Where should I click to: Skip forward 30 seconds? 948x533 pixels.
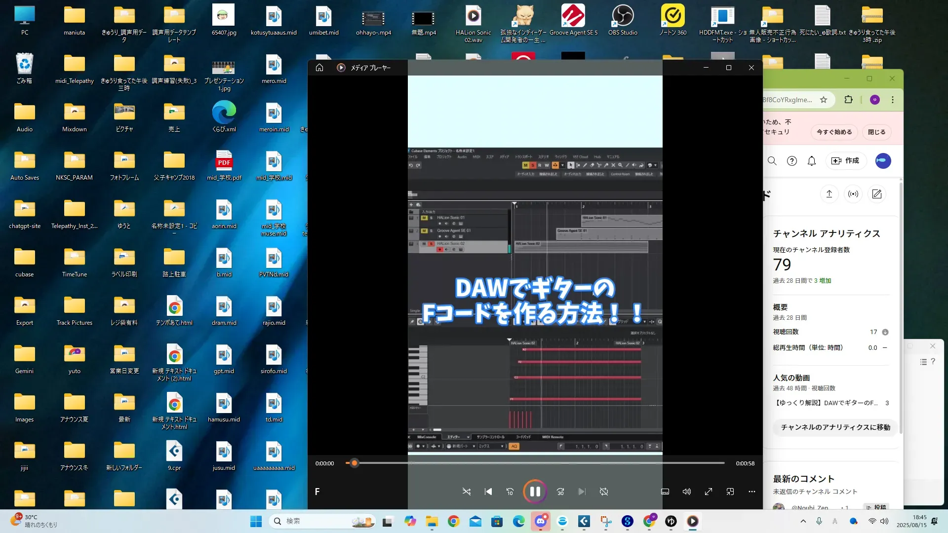coord(560,492)
